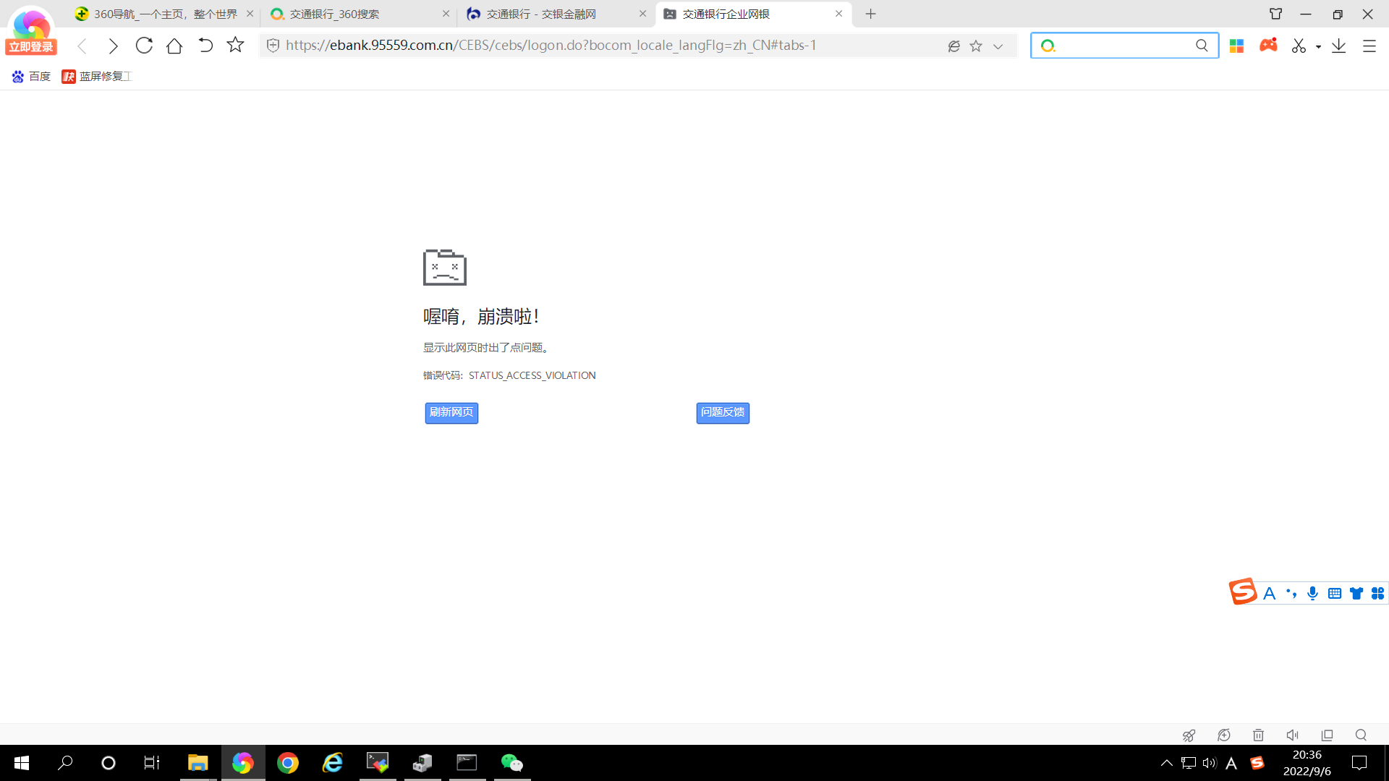Expand the address bar dropdown chevron
This screenshot has height=781, width=1389.
pos(998,46)
